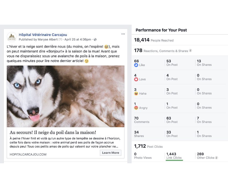
Task: Click the 66 Like count
Action: coord(139,63)
